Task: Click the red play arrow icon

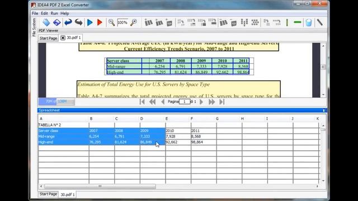Action: (100, 22)
